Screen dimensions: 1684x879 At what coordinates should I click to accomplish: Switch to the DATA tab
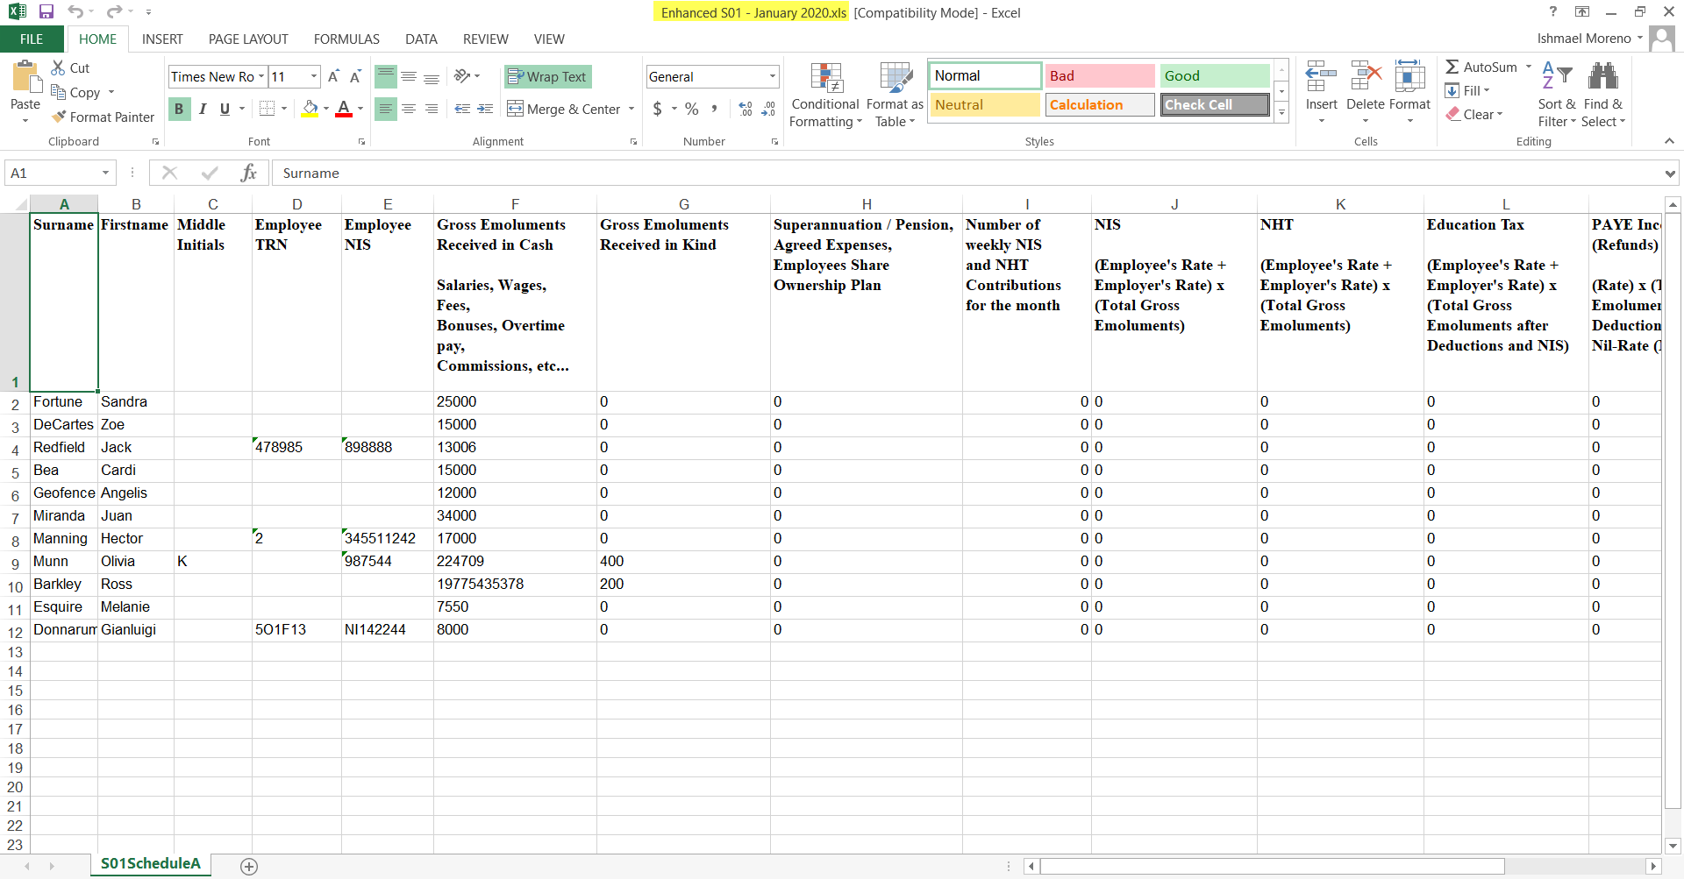[421, 39]
